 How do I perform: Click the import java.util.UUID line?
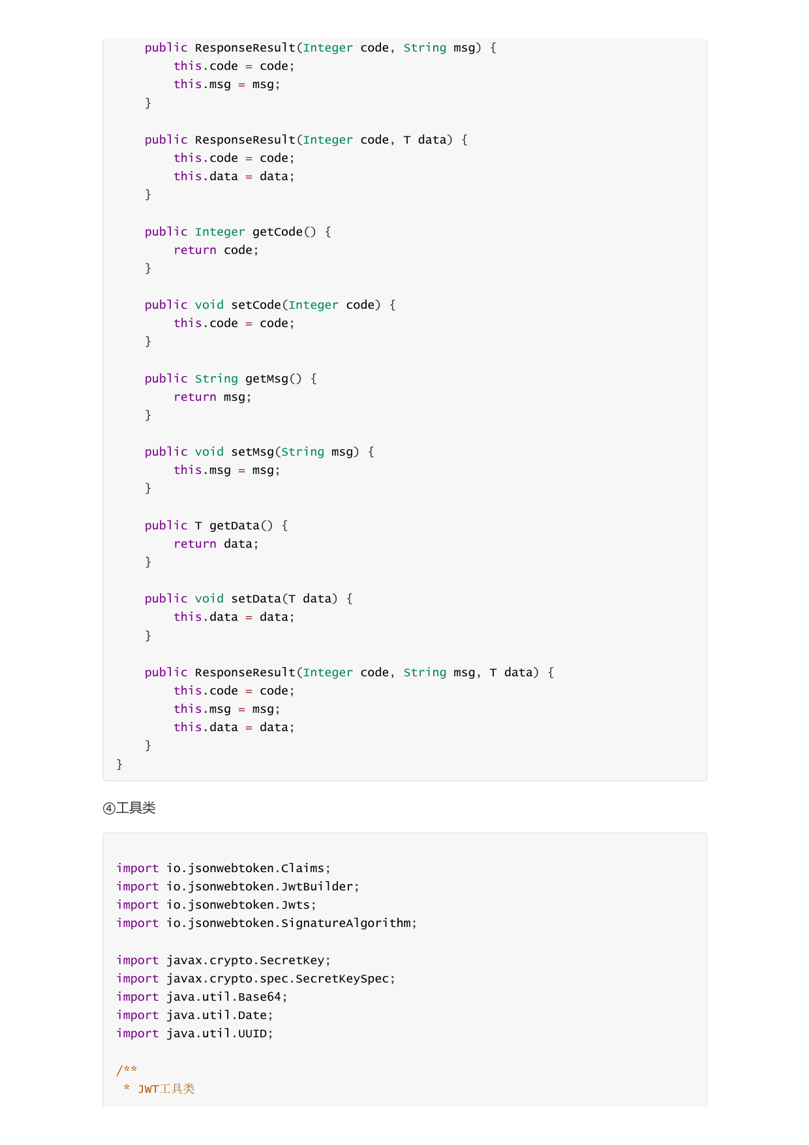pos(195,1033)
